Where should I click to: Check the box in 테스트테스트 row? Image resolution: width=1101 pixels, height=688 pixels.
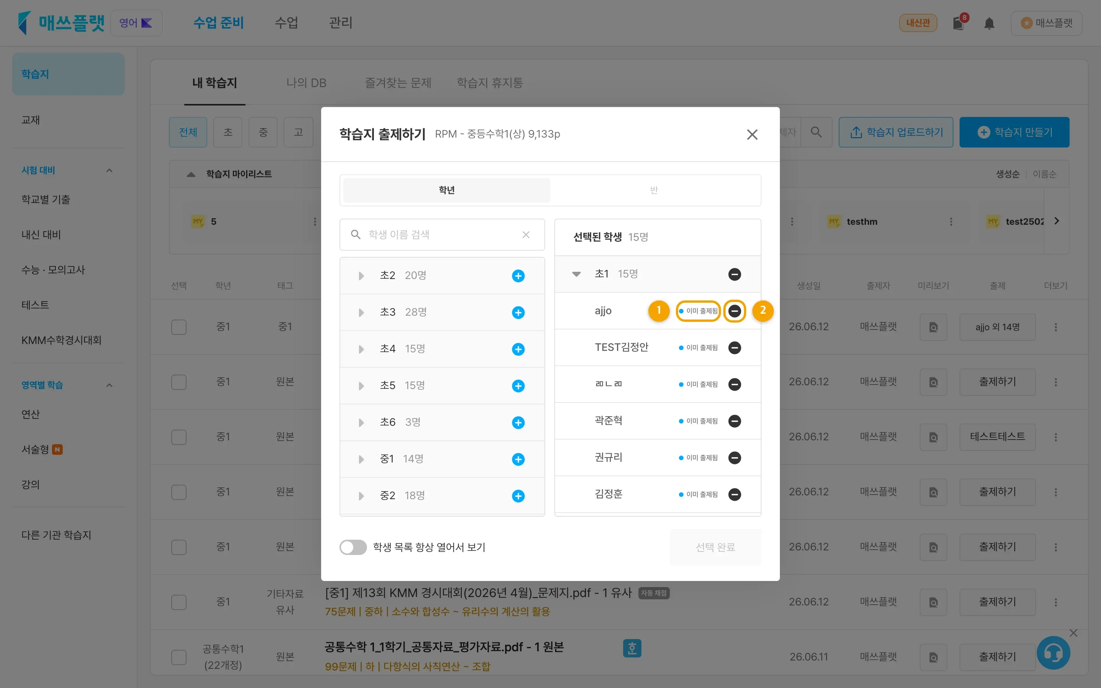pos(179,437)
